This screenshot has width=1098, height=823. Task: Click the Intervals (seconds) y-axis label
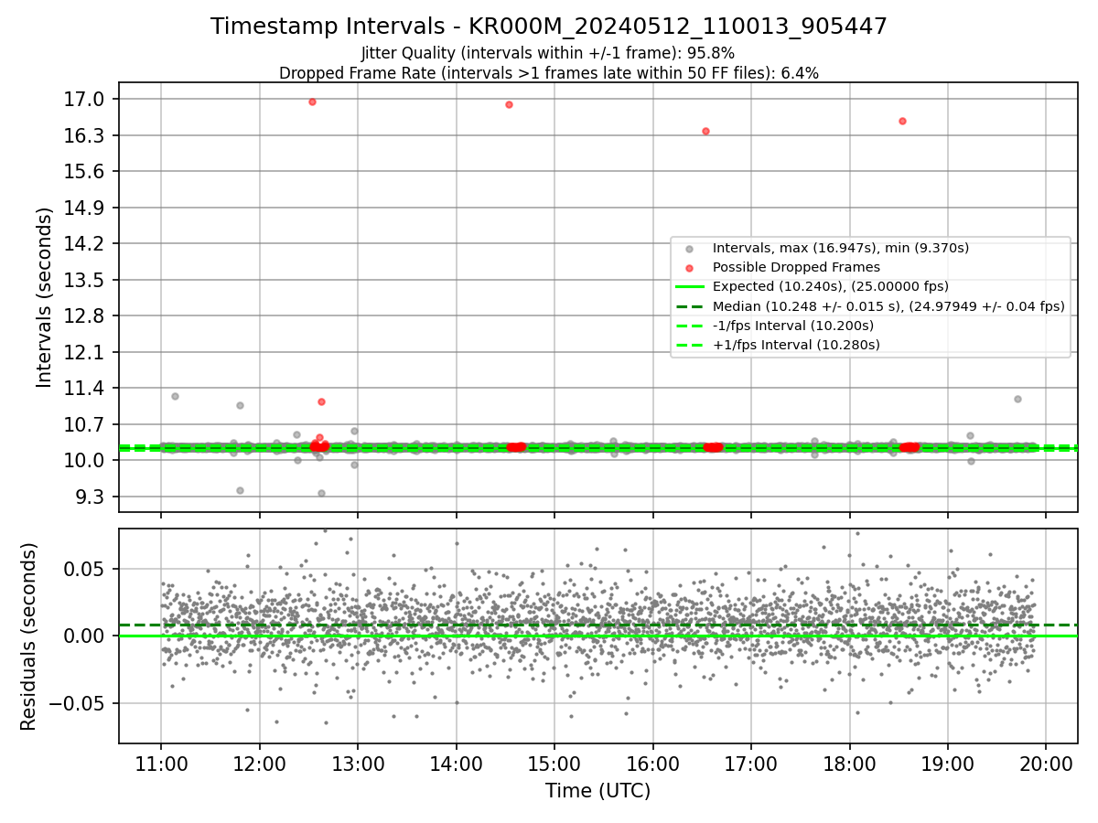(x=44, y=297)
